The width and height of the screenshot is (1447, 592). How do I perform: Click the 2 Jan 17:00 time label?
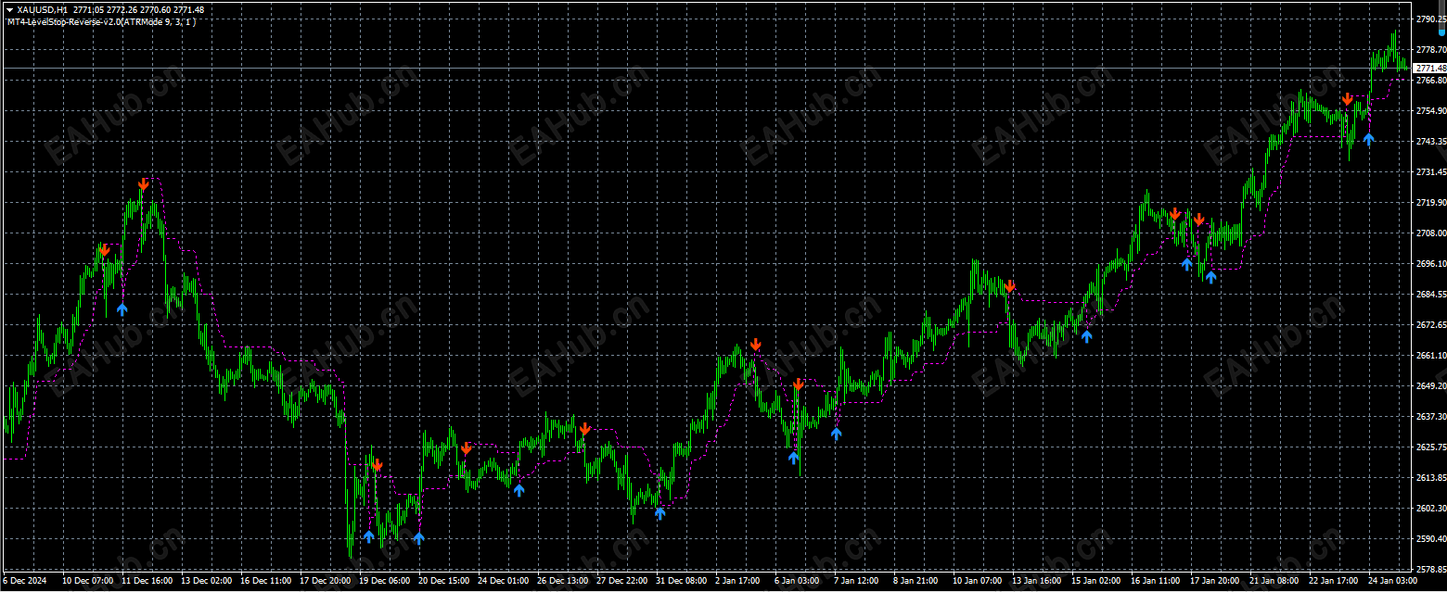point(738,581)
